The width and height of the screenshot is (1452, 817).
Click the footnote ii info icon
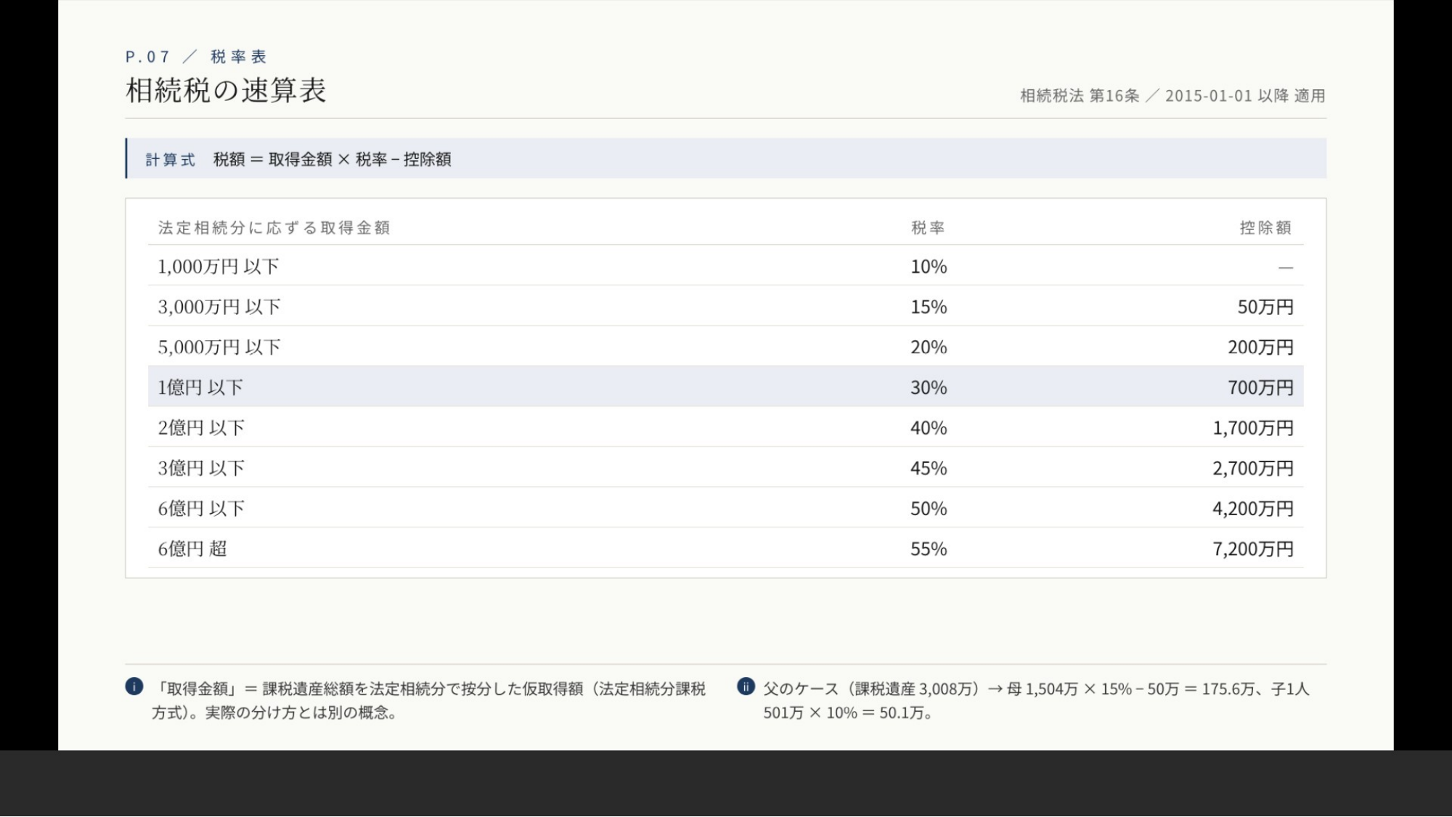pos(746,686)
